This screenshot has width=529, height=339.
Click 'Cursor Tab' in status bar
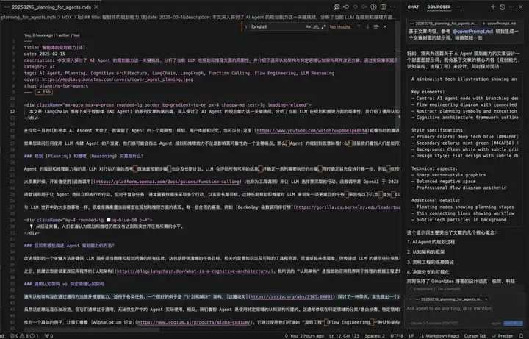[475, 336]
